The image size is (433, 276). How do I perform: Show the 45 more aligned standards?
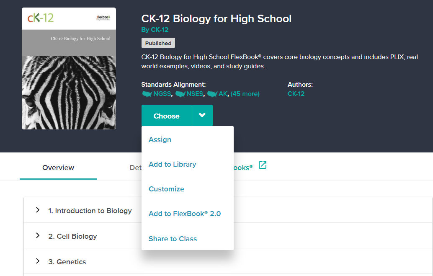point(245,94)
